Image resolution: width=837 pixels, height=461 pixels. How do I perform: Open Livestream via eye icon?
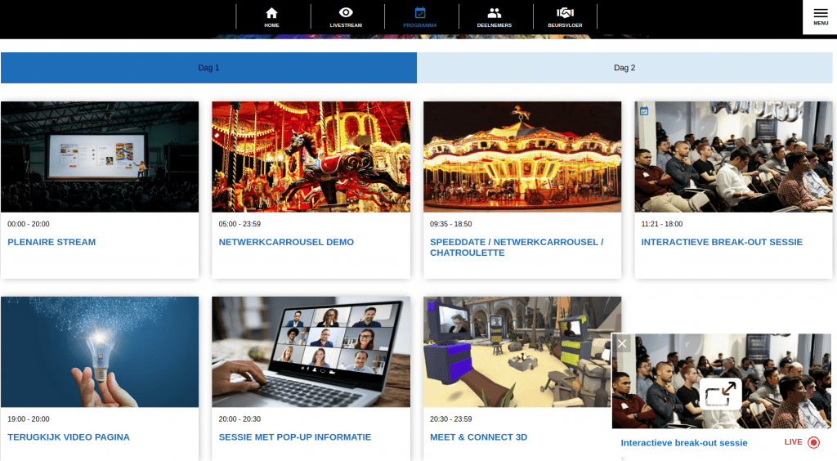346,12
